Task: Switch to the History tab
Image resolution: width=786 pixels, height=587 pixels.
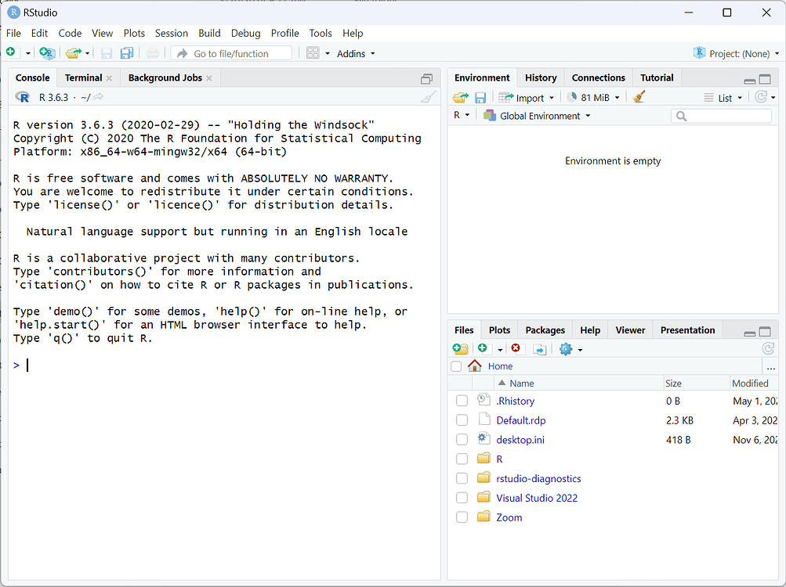Action: (541, 77)
